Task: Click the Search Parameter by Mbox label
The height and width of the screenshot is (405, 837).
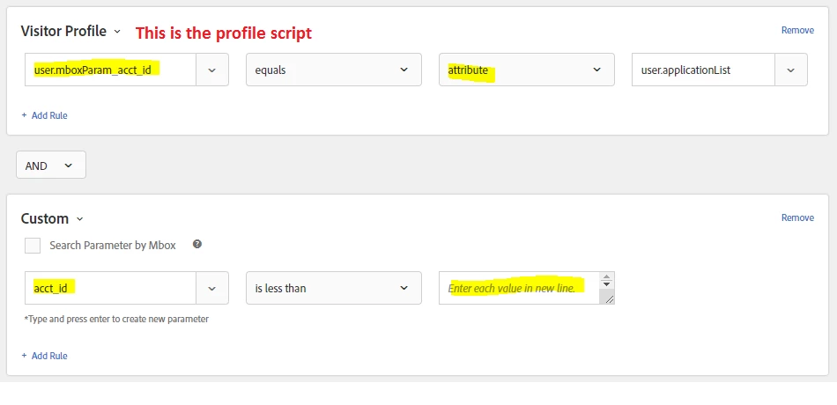Action: point(113,246)
